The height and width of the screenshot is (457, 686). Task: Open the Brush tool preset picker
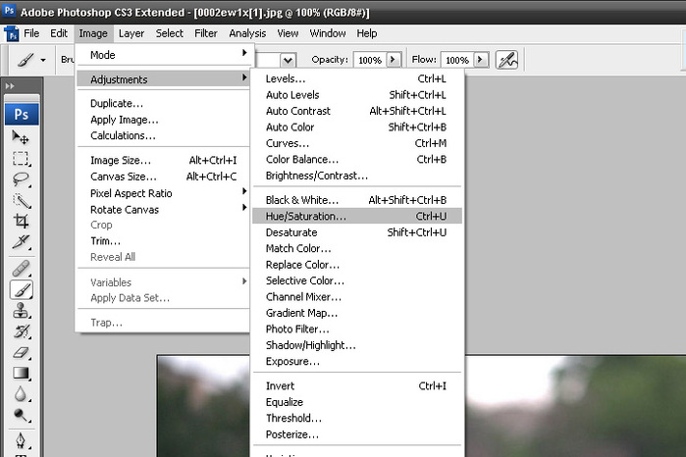[31, 60]
